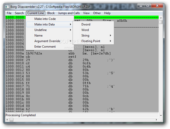Select the line at 1000:001d db 00h
Screen dimensions: 170x129
(82, 106)
